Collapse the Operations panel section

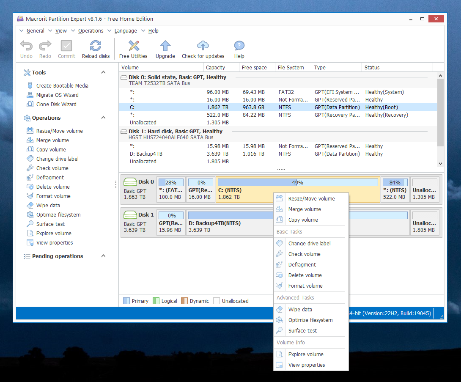[103, 118]
